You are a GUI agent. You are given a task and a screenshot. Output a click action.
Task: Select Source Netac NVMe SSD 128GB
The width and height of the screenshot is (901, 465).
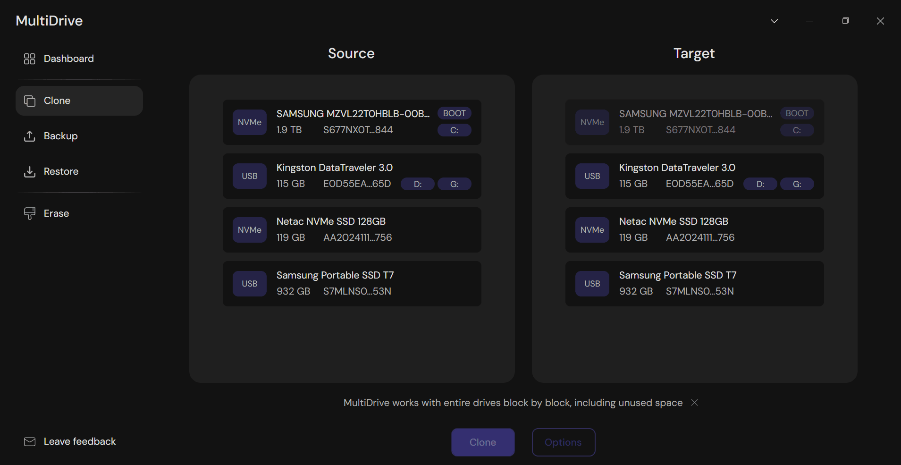coord(352,230)
